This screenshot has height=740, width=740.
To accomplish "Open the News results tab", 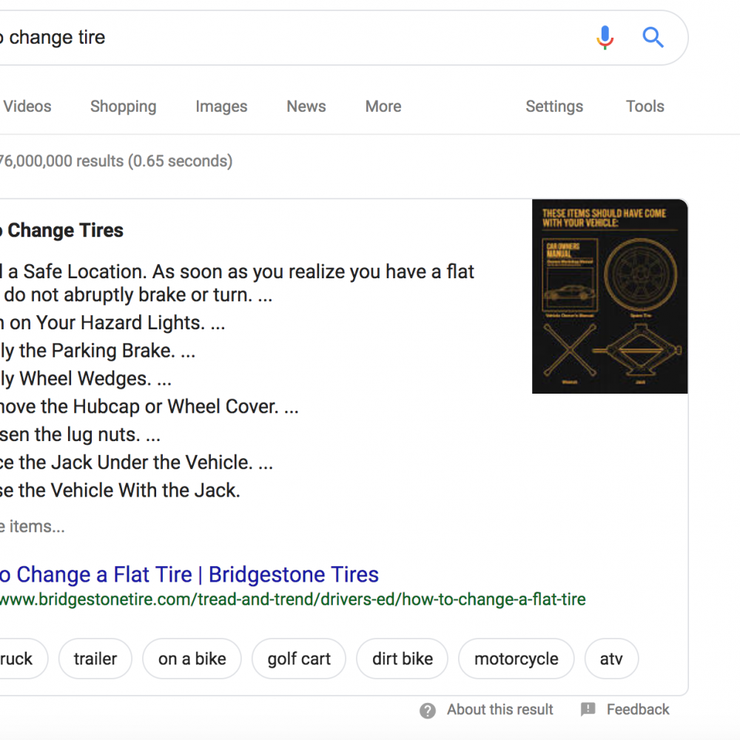I will 306,107.
